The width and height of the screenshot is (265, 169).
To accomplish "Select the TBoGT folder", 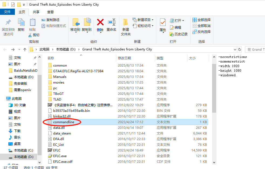I will 58,94.
